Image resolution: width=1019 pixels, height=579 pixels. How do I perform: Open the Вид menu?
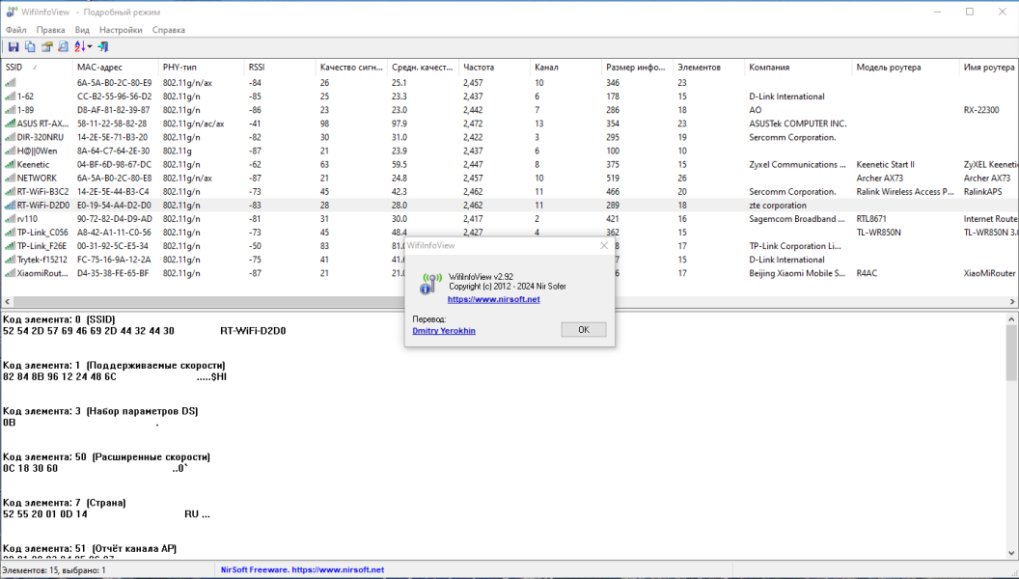pos(82,30)
